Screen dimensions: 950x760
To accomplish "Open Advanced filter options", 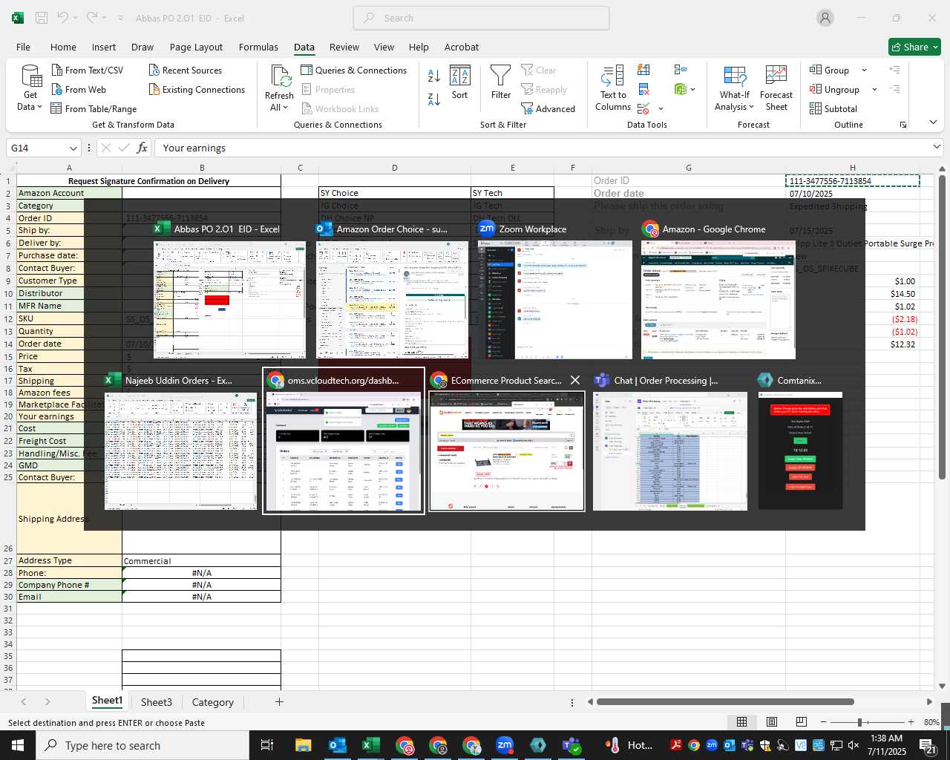I will pyautogui.click(x=548, y=108).
